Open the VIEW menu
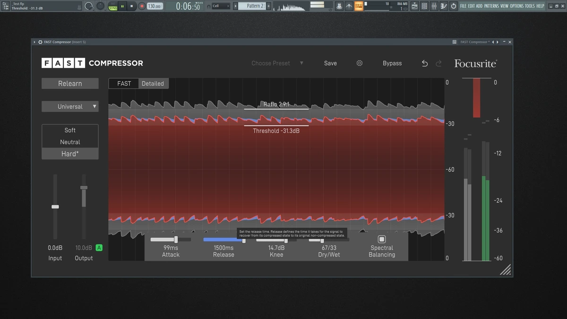Image resolution: width=567 pixels, height=319 pixels. (x=504, y=6)
